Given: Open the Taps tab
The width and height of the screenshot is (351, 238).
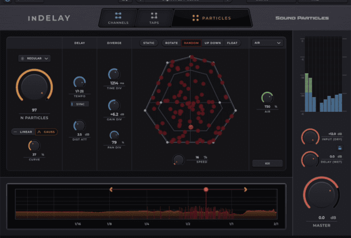Looking at the screenshot, I should (154, 18).
